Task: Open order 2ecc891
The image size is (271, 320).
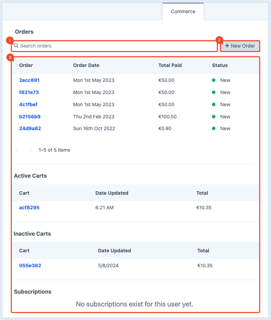Action: click(29, 80)
